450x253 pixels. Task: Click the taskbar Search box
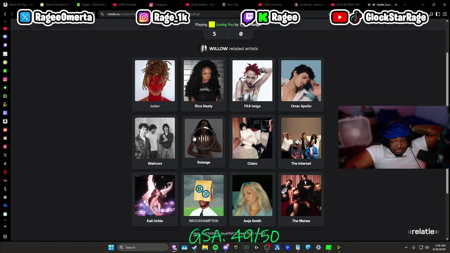click(x=142, y=247)
